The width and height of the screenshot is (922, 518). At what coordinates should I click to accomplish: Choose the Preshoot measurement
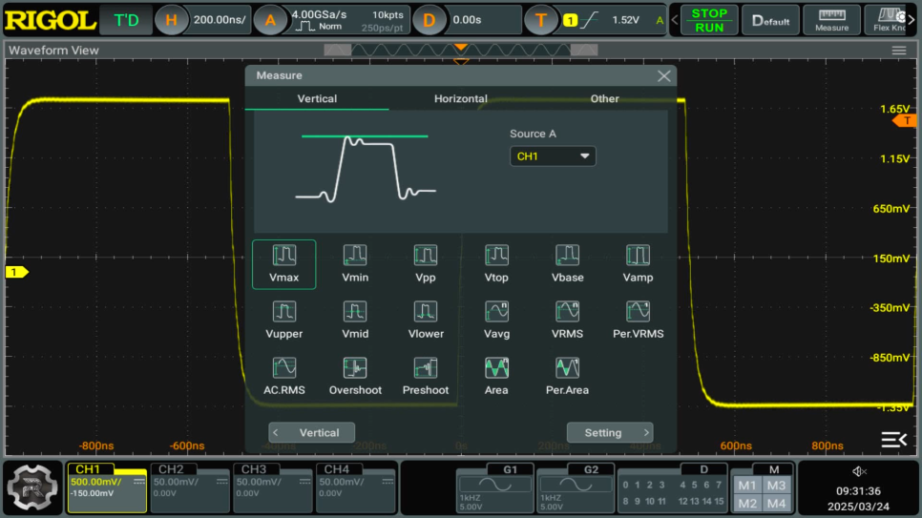[425, 377]
